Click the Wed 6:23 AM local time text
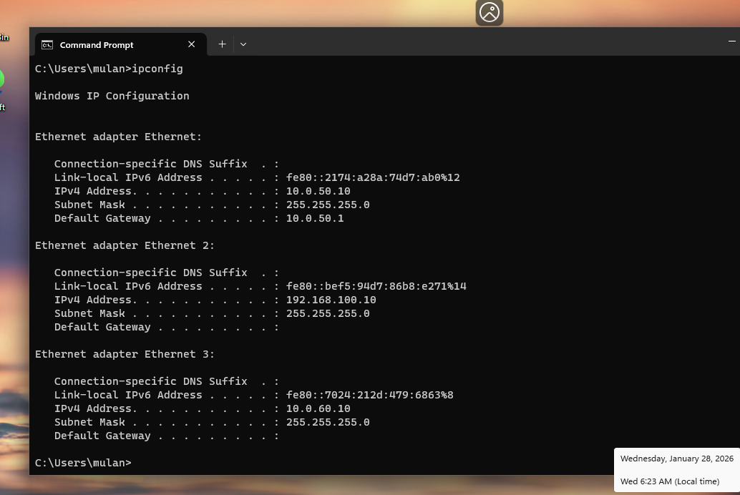The width and height of the screenshot is (740, 495). 669,481
